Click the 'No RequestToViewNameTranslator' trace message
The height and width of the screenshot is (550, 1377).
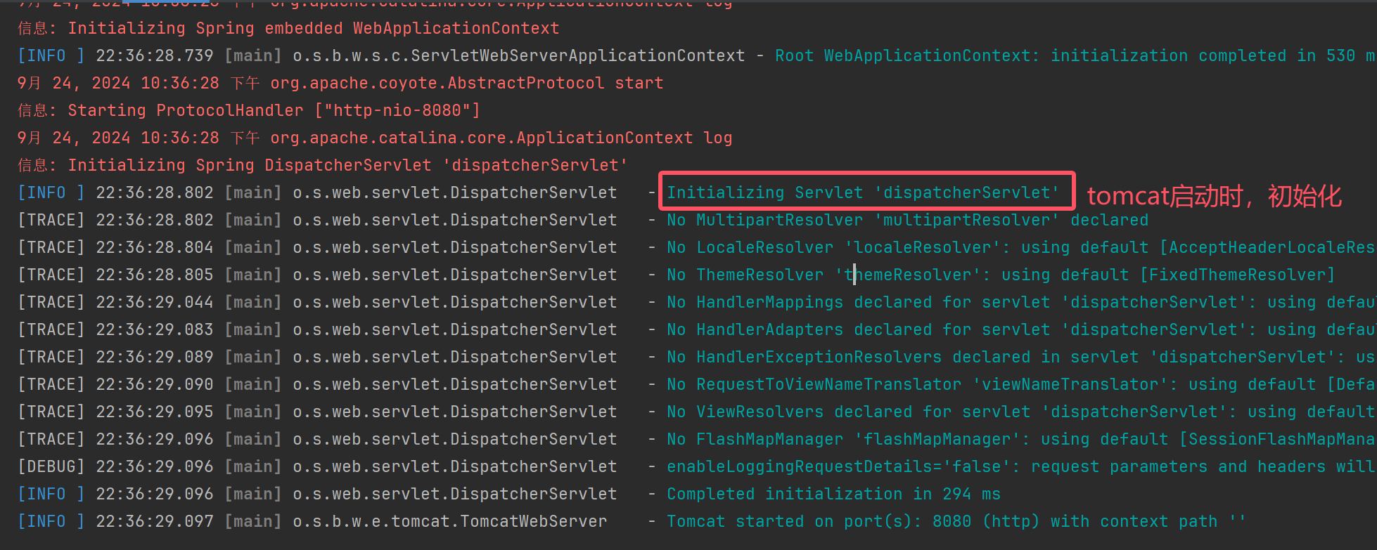[1021, 384]
